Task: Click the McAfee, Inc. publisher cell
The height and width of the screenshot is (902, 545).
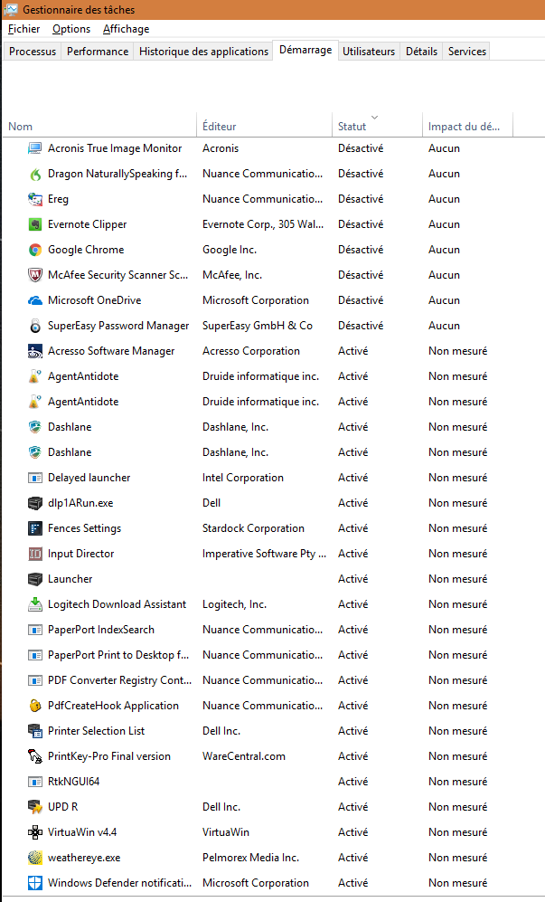Action: 232,275
